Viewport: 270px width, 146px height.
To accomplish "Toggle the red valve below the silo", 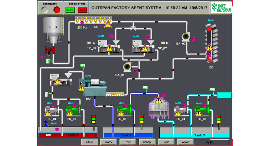I will pos(50,51).
